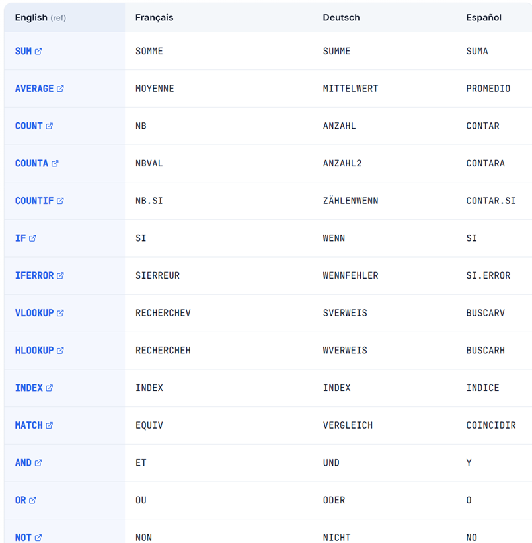The height and width of the screenshot is (543, 532).
Task: Click the PROMEDIO cell
Action: tap(494, 89)
